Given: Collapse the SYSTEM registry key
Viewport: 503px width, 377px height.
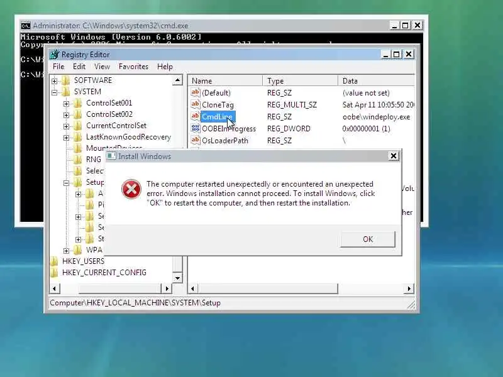Looking at the screenshot, I should (x=55, y=92).
